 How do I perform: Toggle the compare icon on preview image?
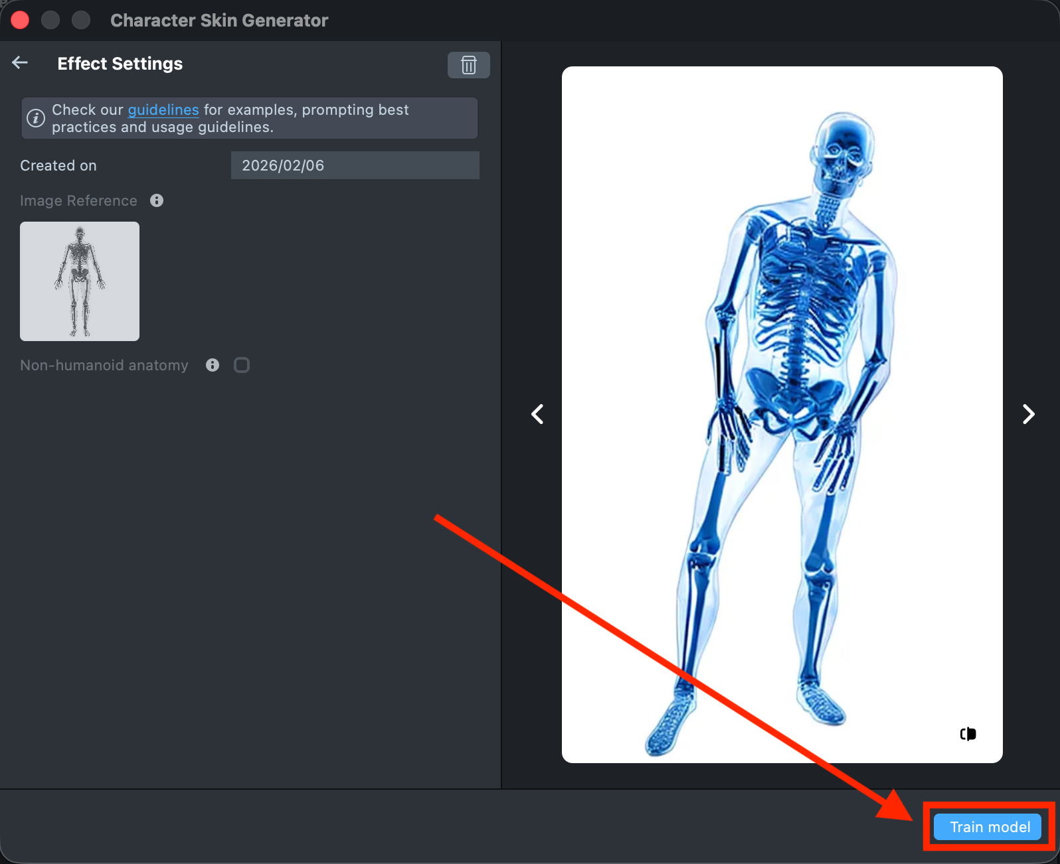[968, 733]
